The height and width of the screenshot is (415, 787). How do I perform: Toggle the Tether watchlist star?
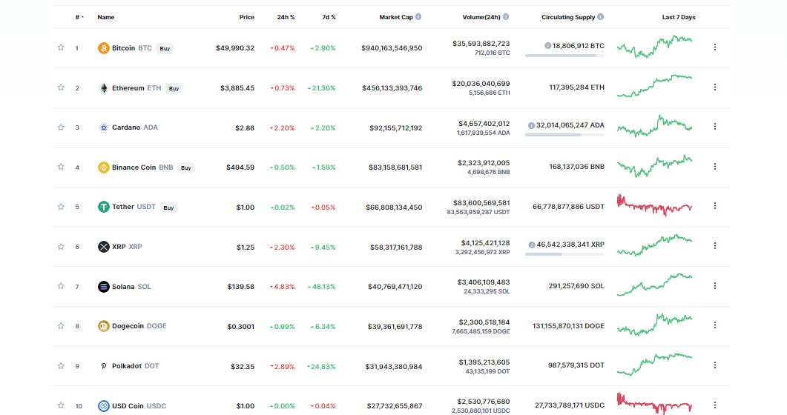pyautogui.click(x=61, y=207)
